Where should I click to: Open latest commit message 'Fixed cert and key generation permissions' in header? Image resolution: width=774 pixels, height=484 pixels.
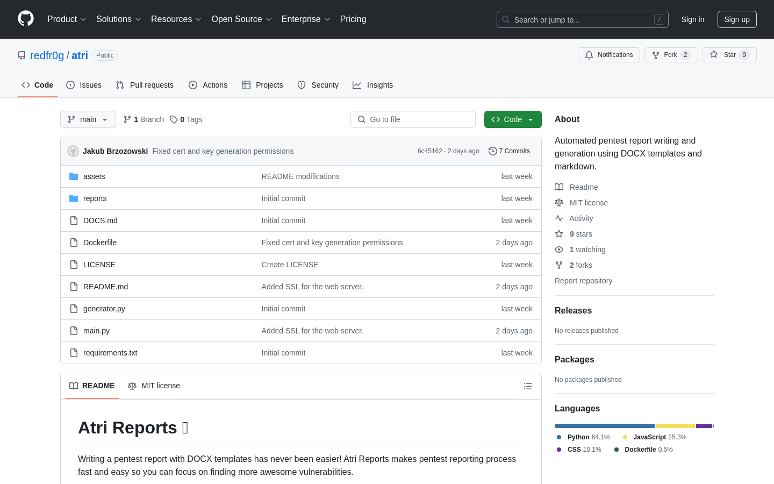223,151
